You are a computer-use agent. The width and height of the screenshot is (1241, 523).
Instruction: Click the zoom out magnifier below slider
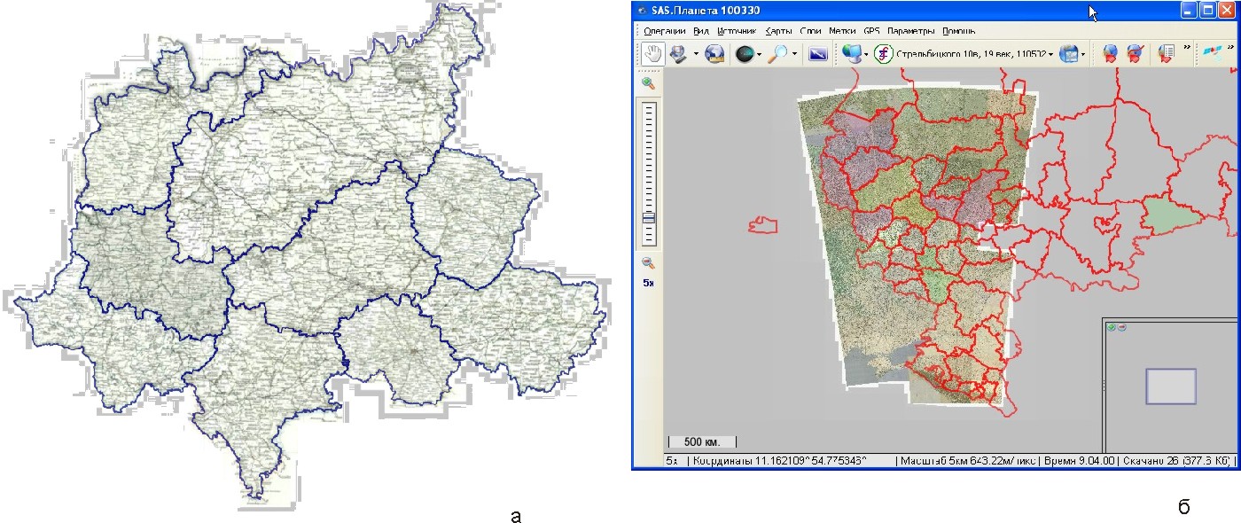click(649, 262)
